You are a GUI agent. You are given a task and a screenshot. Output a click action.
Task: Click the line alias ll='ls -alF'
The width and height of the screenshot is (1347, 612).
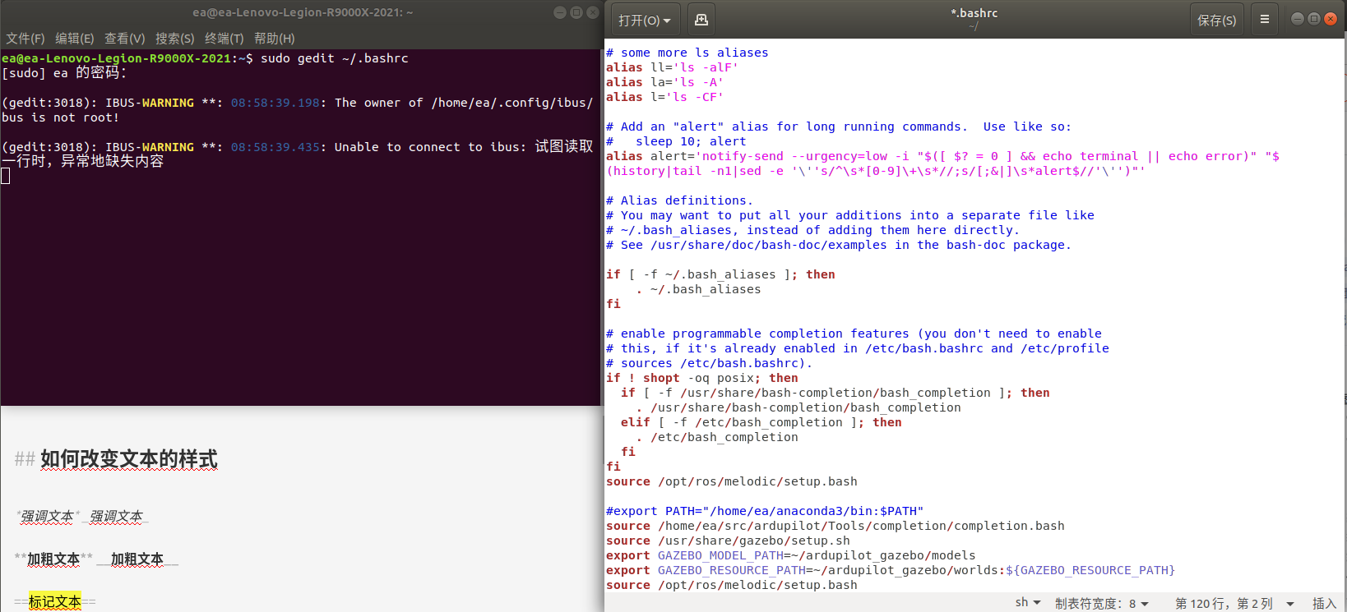coord(673,67)
